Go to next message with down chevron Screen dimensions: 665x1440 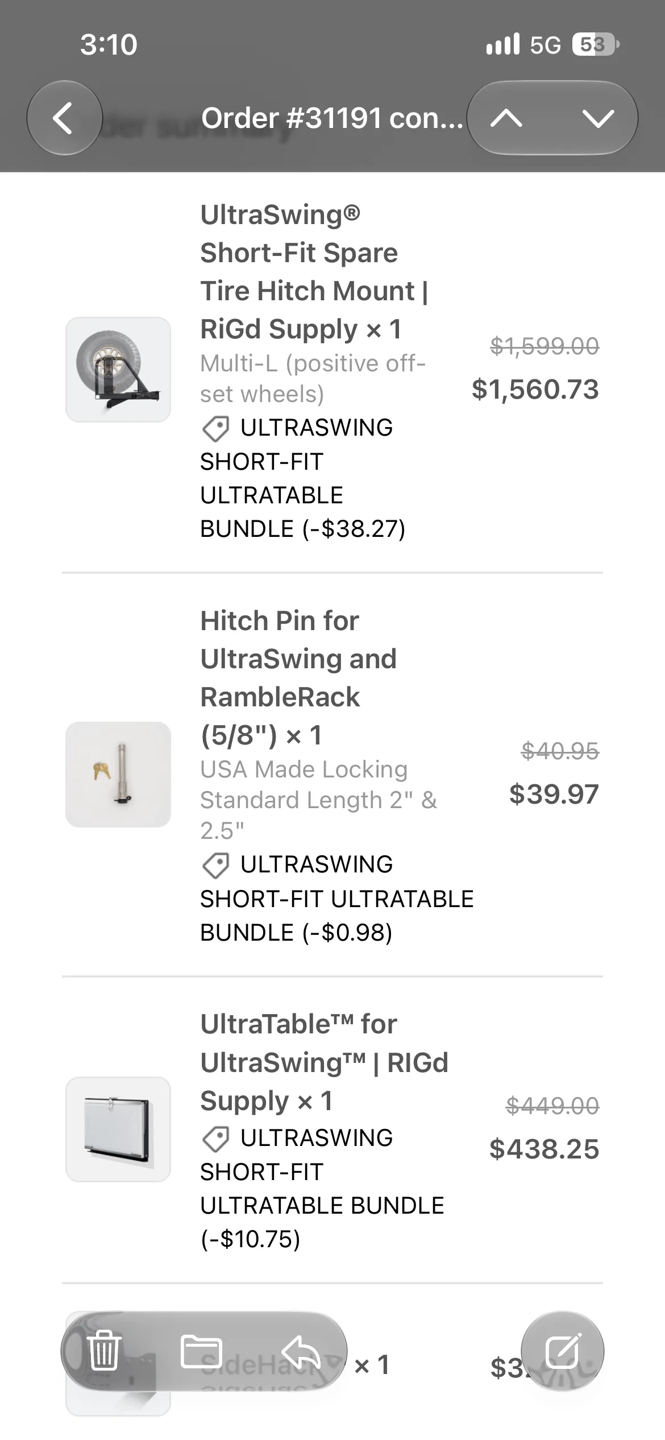coord(598,118)
